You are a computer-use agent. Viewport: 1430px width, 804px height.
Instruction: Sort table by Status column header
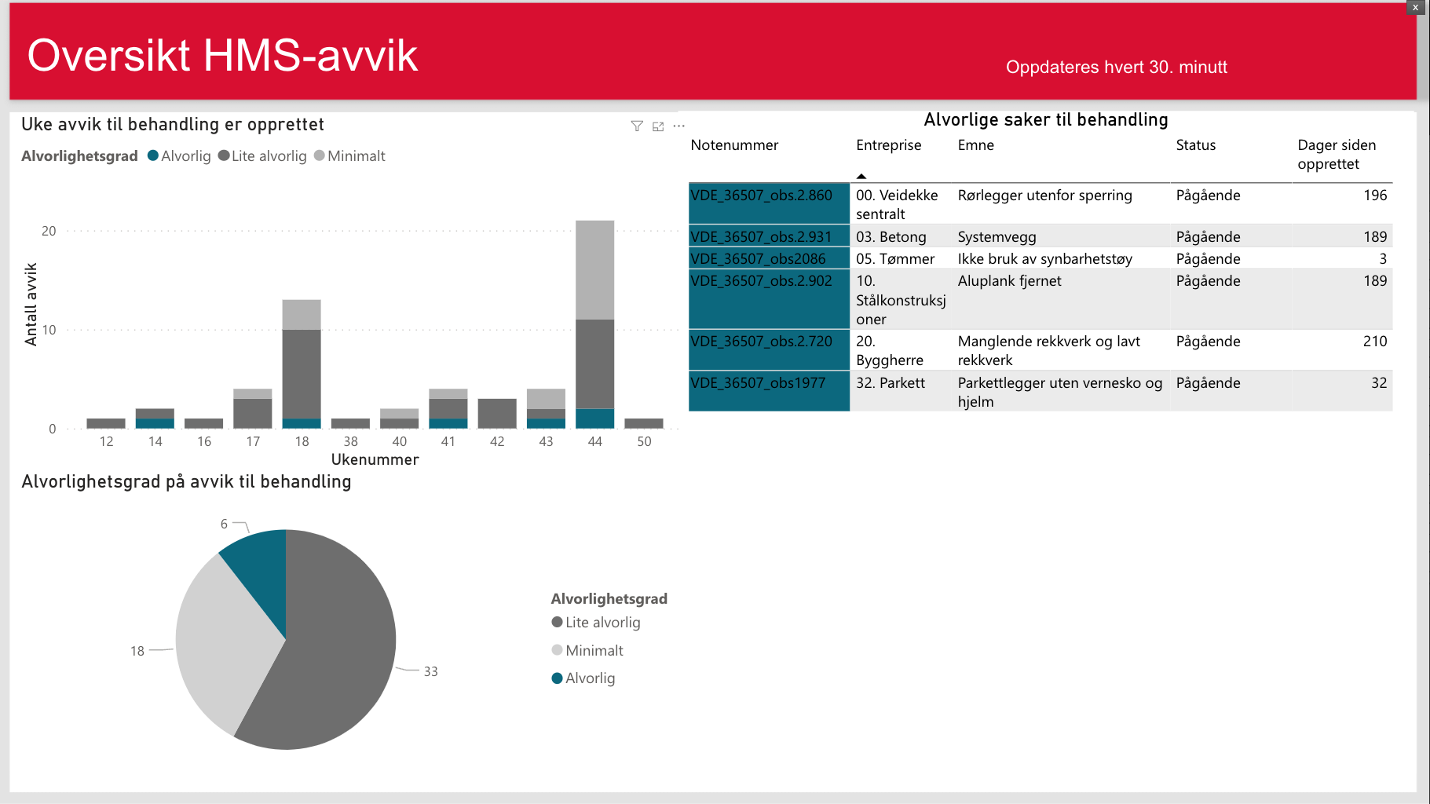pyautogui.click(x=1195, y=145)
